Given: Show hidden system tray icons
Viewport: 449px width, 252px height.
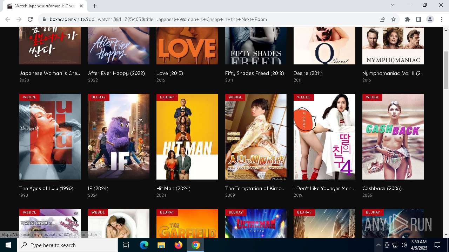Looking at the screenshot, I should pos(378,245).
